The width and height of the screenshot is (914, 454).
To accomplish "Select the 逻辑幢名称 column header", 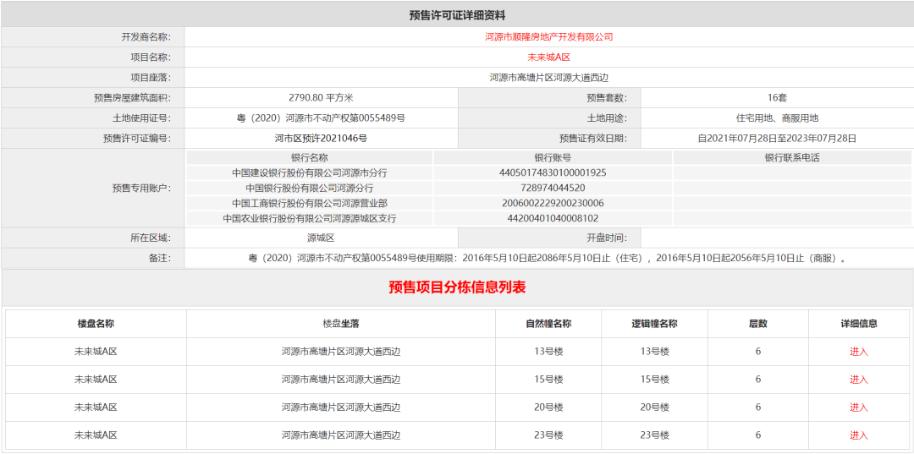I will click(654, 324).
